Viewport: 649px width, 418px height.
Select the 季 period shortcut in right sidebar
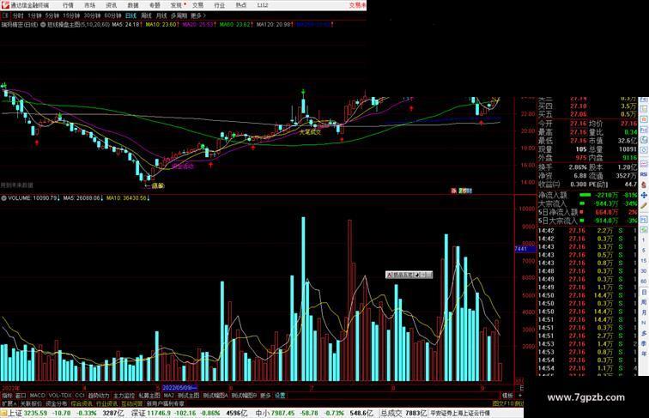[x=644, y=343]
